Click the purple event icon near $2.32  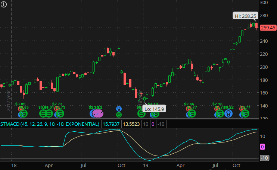point(98,113)
